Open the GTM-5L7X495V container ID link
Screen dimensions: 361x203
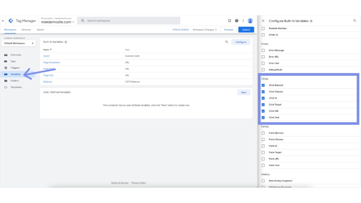pyautogui.click(x=180, y=30)
